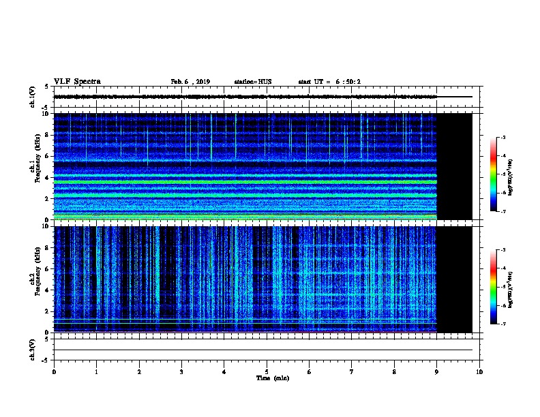Image resolution: width=540 pixels, height=417 pixels.
Task: Click the "9" tick label on time axis
Action: tap(436, 372)
